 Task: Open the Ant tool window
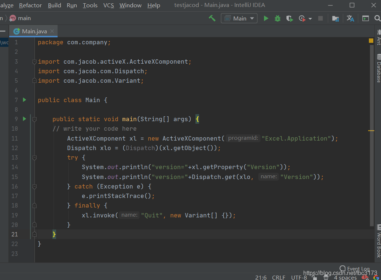pos(378,37)
